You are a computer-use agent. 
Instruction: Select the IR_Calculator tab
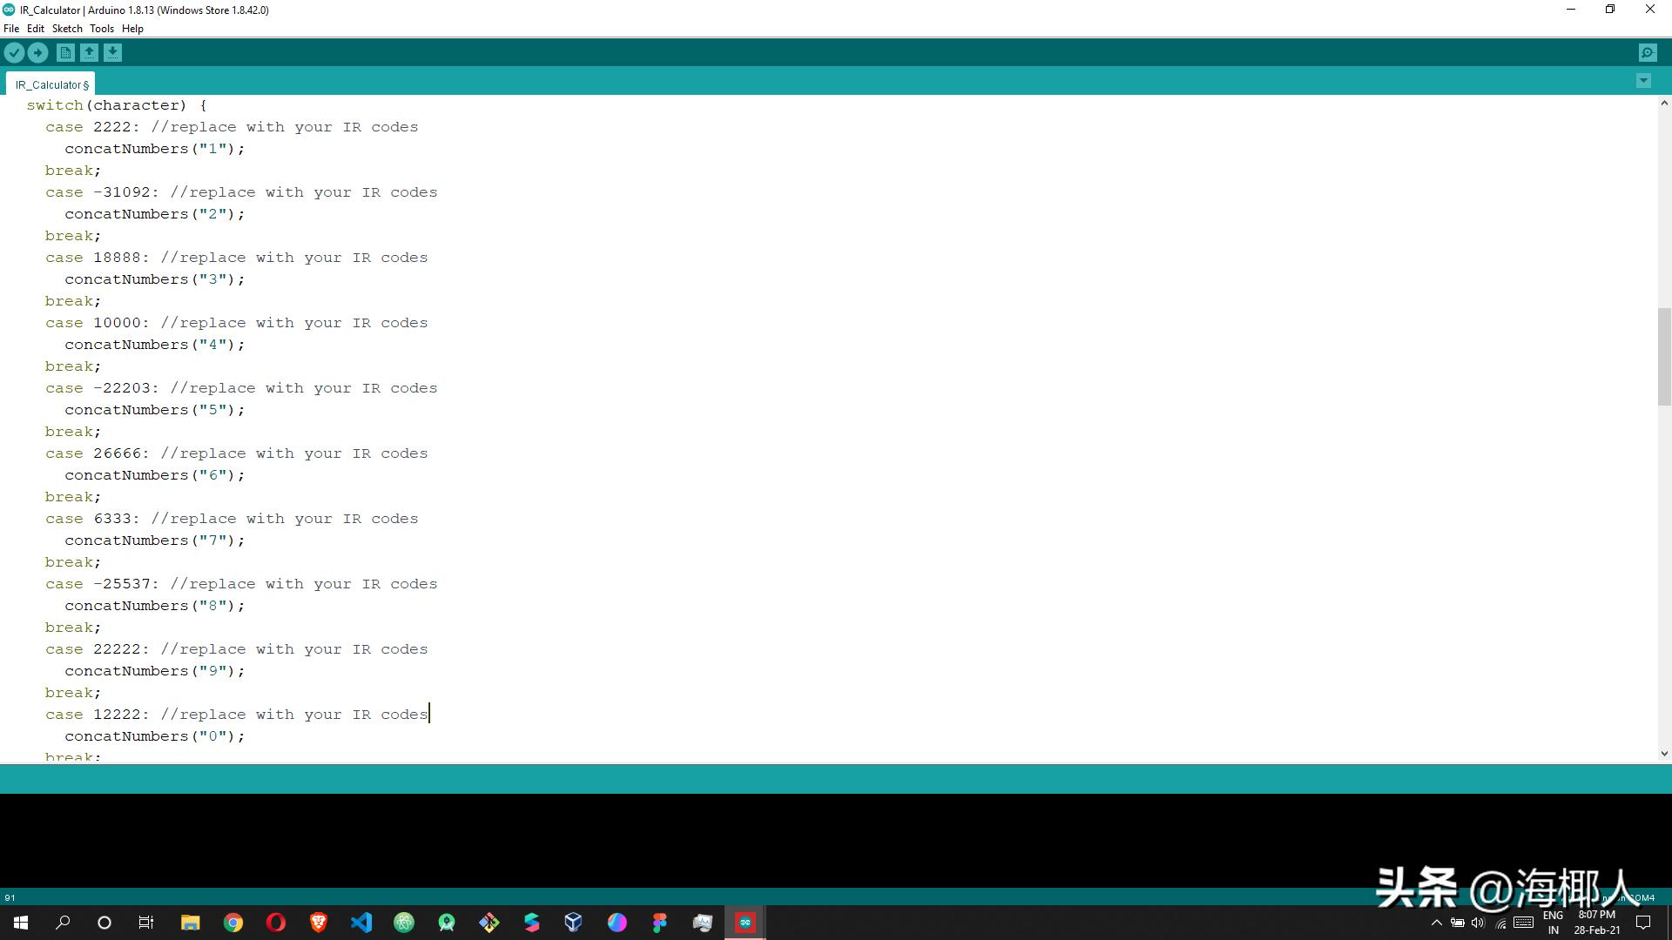[x=50, y=84]
